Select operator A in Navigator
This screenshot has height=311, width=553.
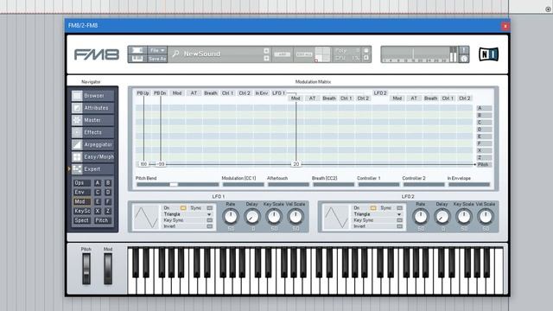pos(98,183)
